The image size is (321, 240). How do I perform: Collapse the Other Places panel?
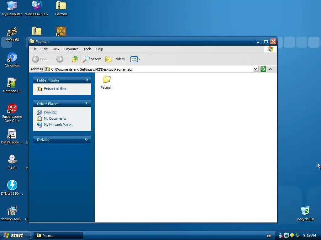tap(87, 103)
